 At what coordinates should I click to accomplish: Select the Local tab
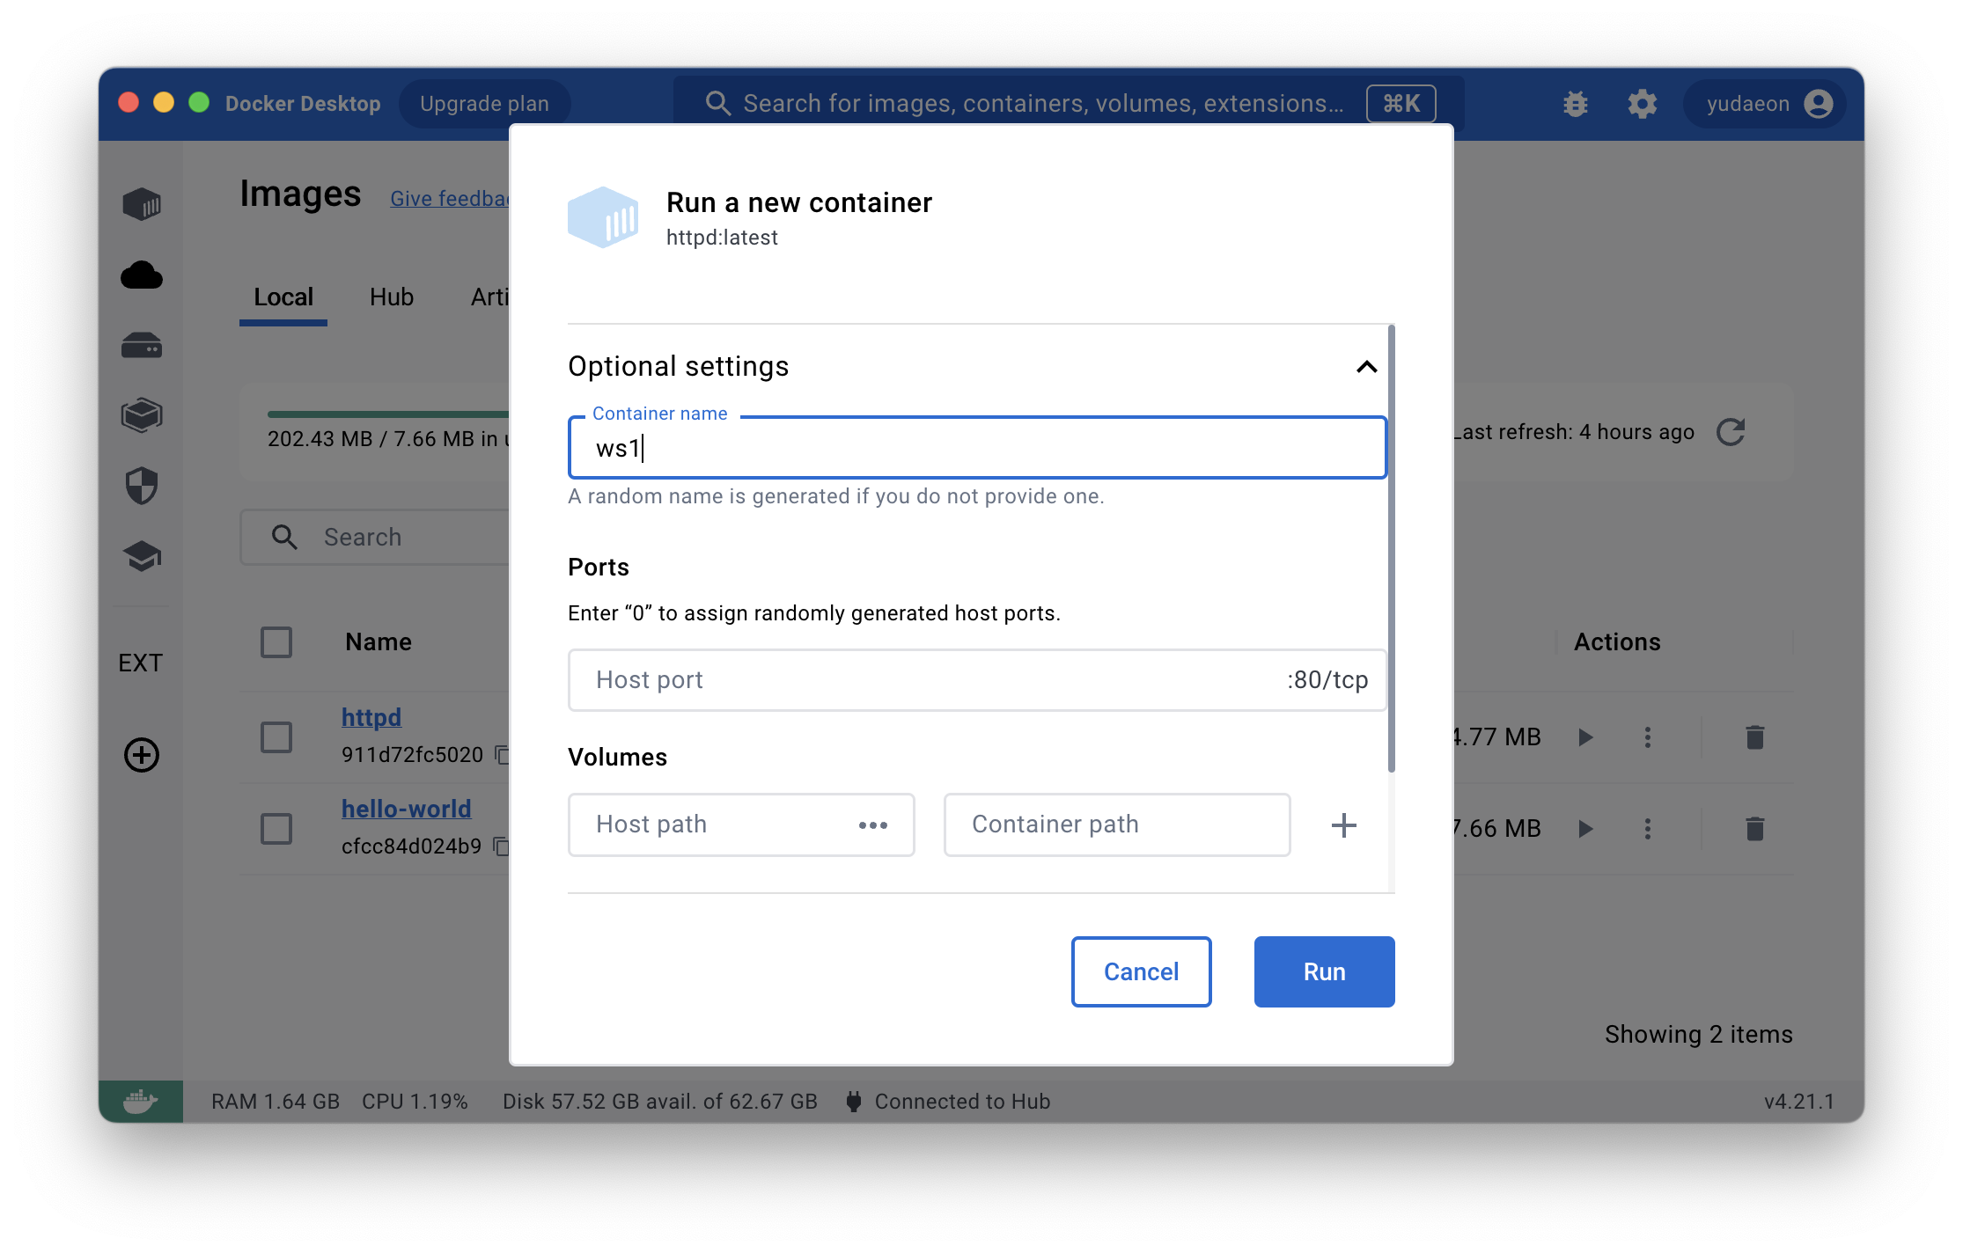[x=283, y=297]
